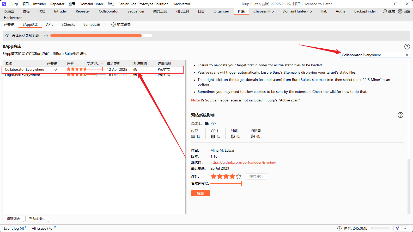This screenshot has width=413, height=232.
Task: Click the overall system impact gauge icon
Action: coord(7,36)
